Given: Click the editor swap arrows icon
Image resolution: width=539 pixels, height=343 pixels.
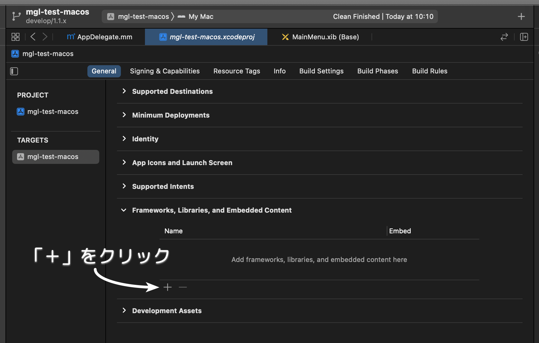Looking at the screenshot, I should coord(504,37).
